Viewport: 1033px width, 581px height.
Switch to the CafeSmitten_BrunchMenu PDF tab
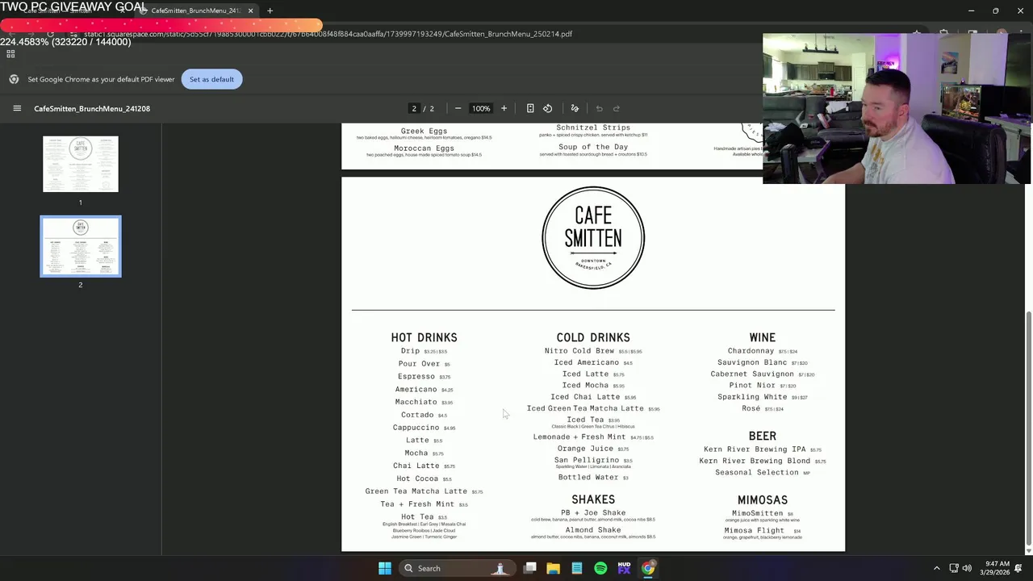click(196, 10)
